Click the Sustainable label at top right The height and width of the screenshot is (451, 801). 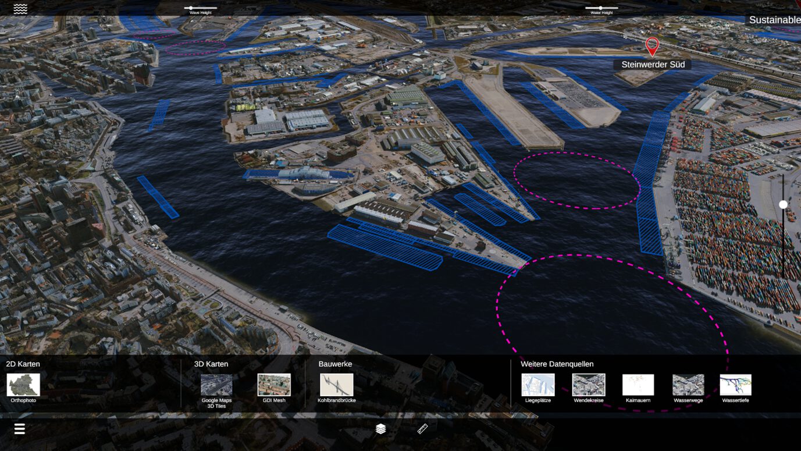tap(774, 20)
